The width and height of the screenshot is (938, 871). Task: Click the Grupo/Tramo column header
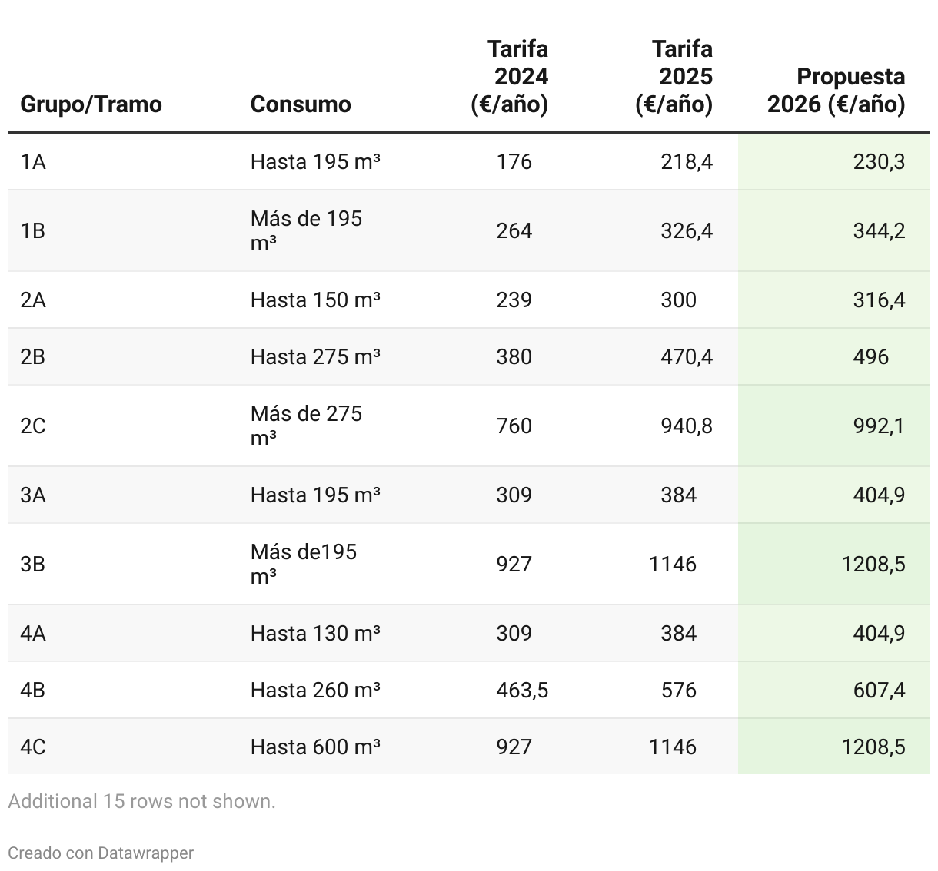pyautogui.click(x=91, y=104)
